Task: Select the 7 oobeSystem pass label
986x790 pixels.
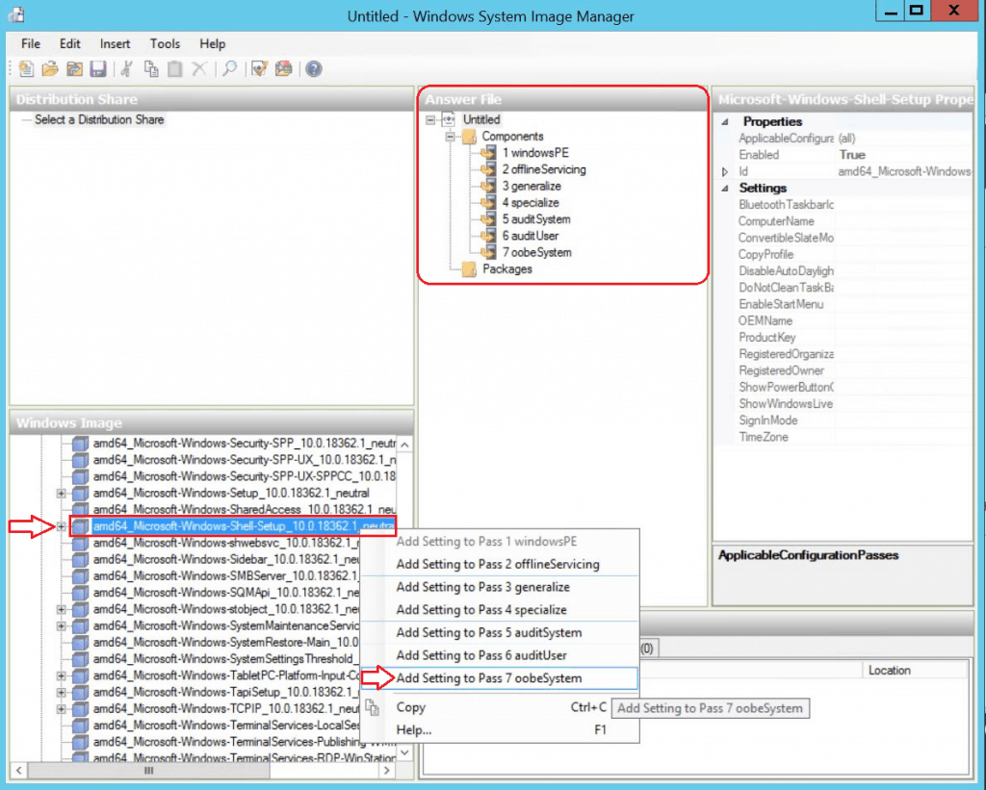Action: (x=537, y=253)
